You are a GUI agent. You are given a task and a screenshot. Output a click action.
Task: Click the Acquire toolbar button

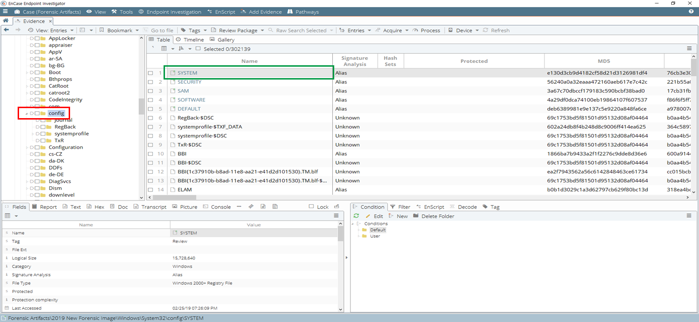pyautogui.click(x=389, y=30)
